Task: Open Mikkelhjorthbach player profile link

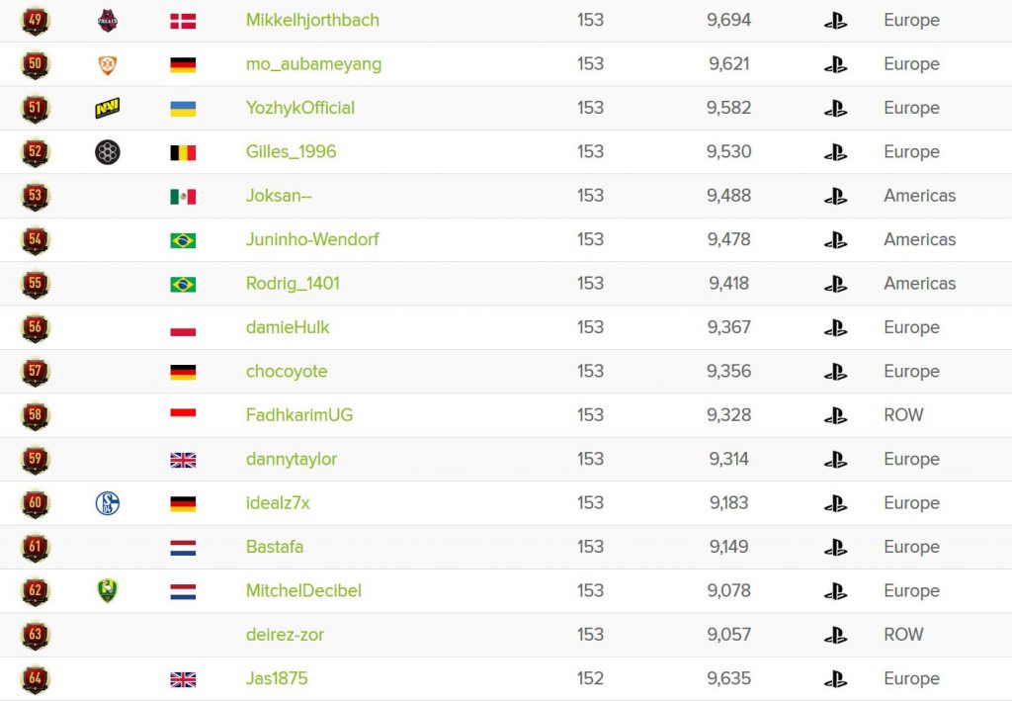Action: (x=312, y=20)
